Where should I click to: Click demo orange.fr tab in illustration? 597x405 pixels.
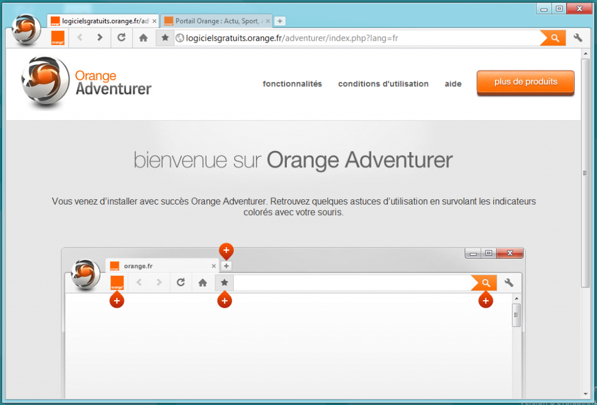tap(162, 266)
